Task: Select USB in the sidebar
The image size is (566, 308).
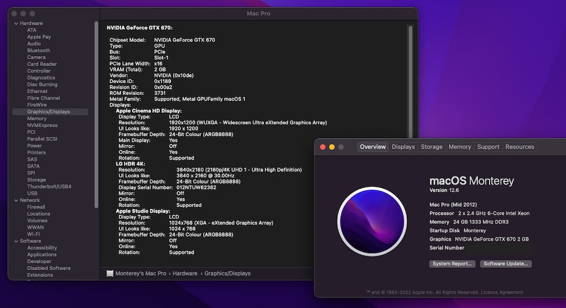Action: pos(32,193)
